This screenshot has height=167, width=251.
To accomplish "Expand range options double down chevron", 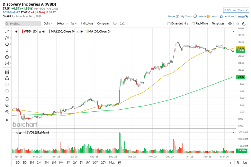I will coord(230,163).
